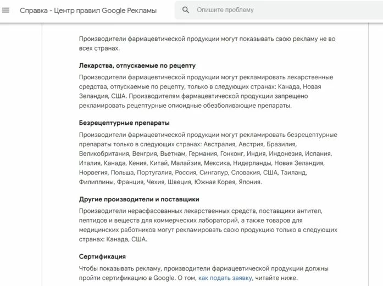Open 'Справка - Центр правил Google Рекламы' title
Screen dimensions: 383x286
coord(88,10)
